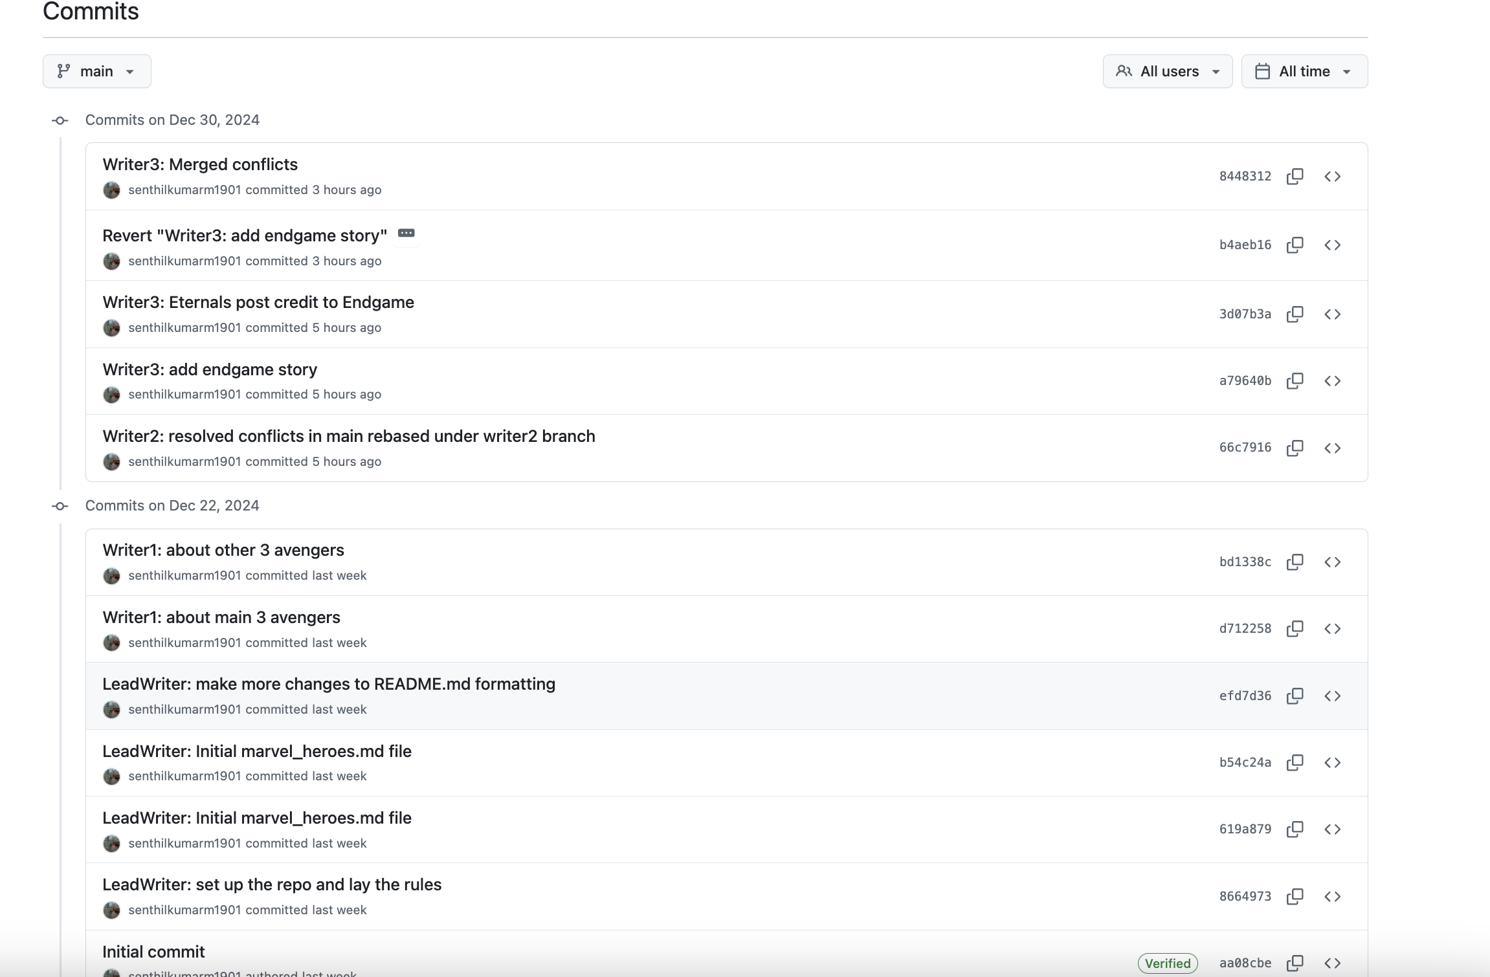Click author avatar on Eternals post credit commit
Viewport: 1490px width, 977px height.
111,328
